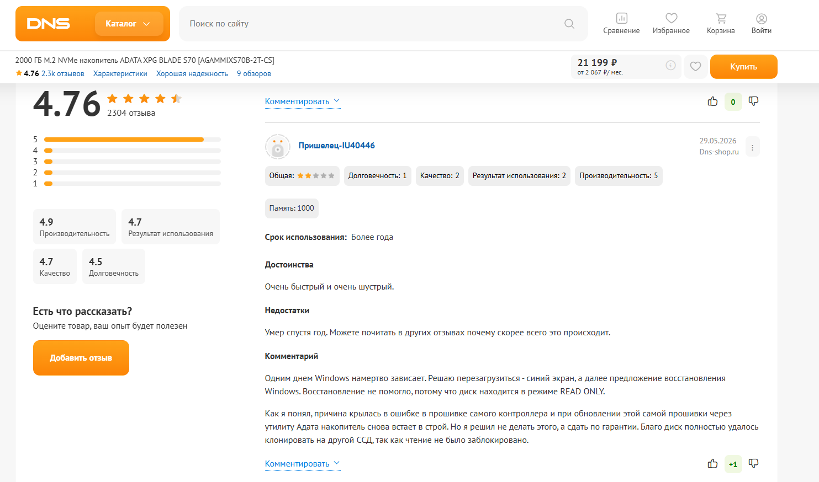Click the Dns-shop.ru source label
This screenshot has height=482, width=819.
click(x=719, y=152)
